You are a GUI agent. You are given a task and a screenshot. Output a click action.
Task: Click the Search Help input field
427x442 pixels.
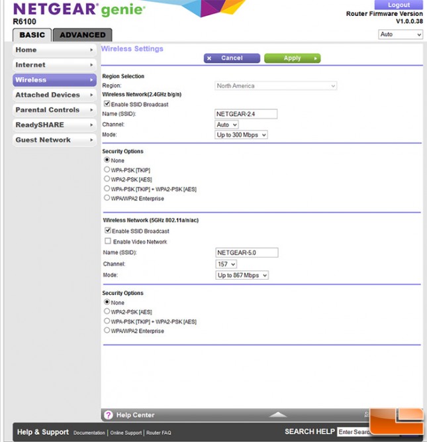pyautogui.click(x=354, y=432)
